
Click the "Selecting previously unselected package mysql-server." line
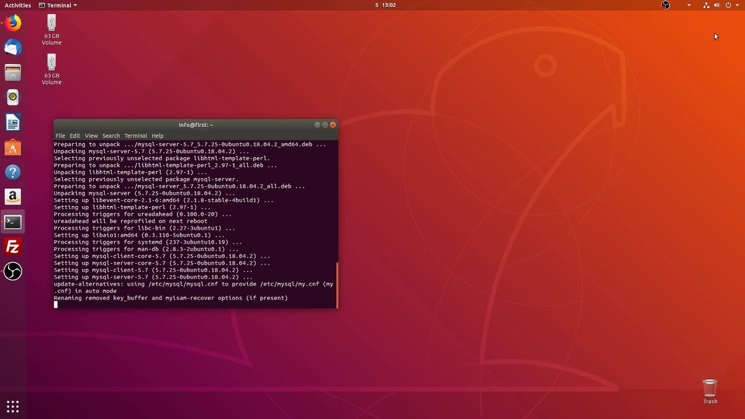pyautogui.click(x=146, y=179)
